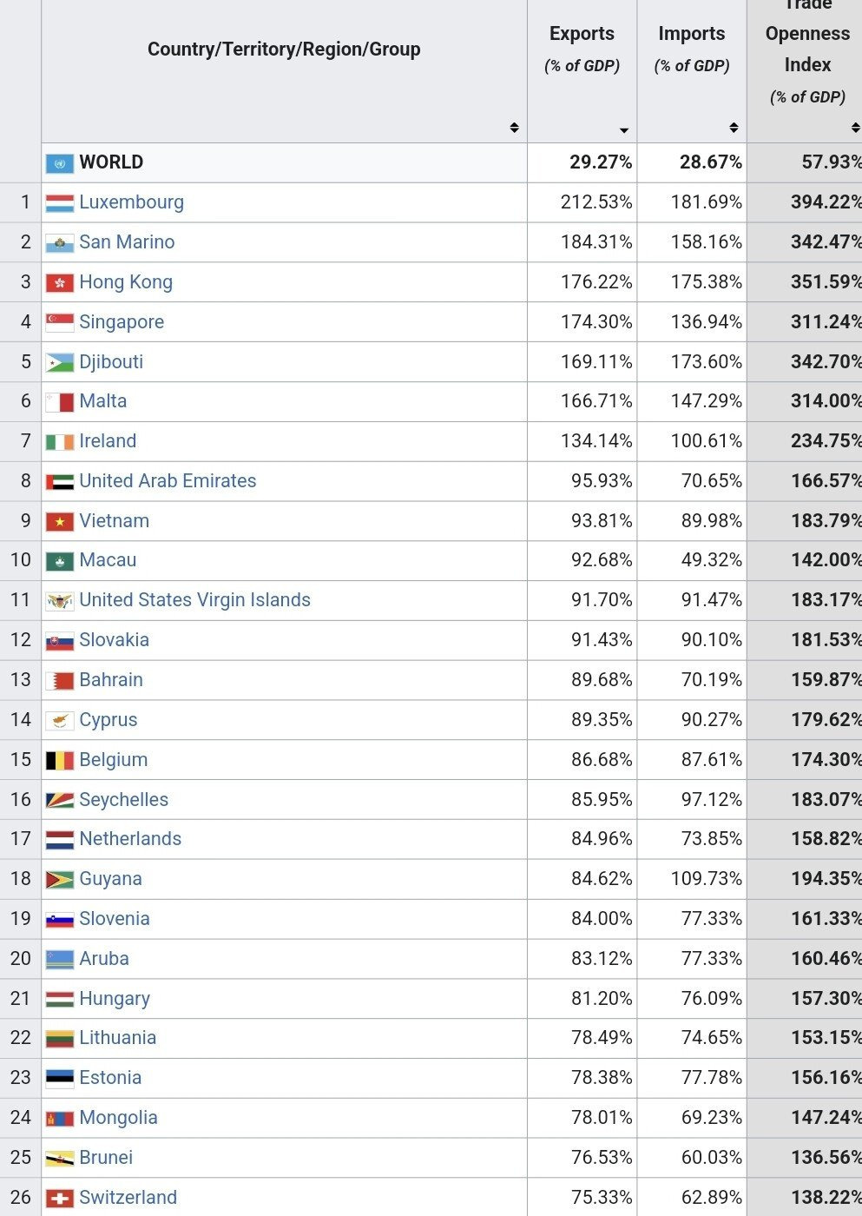Sort table by Exports column arrow

point(624,129)
